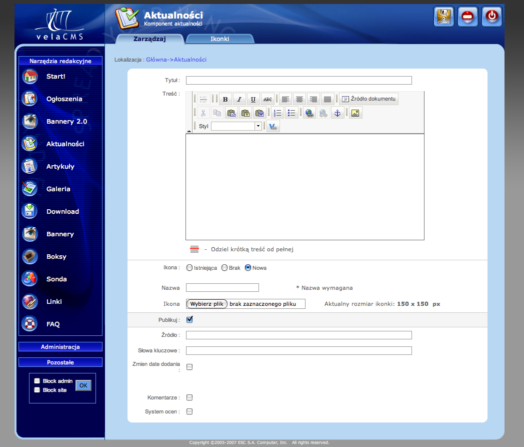The height and width of the screenshot is (447, 524).
Task: Open Artykuły from the sidebar menu
Action: pyautogui.click(x=60, y=166)
